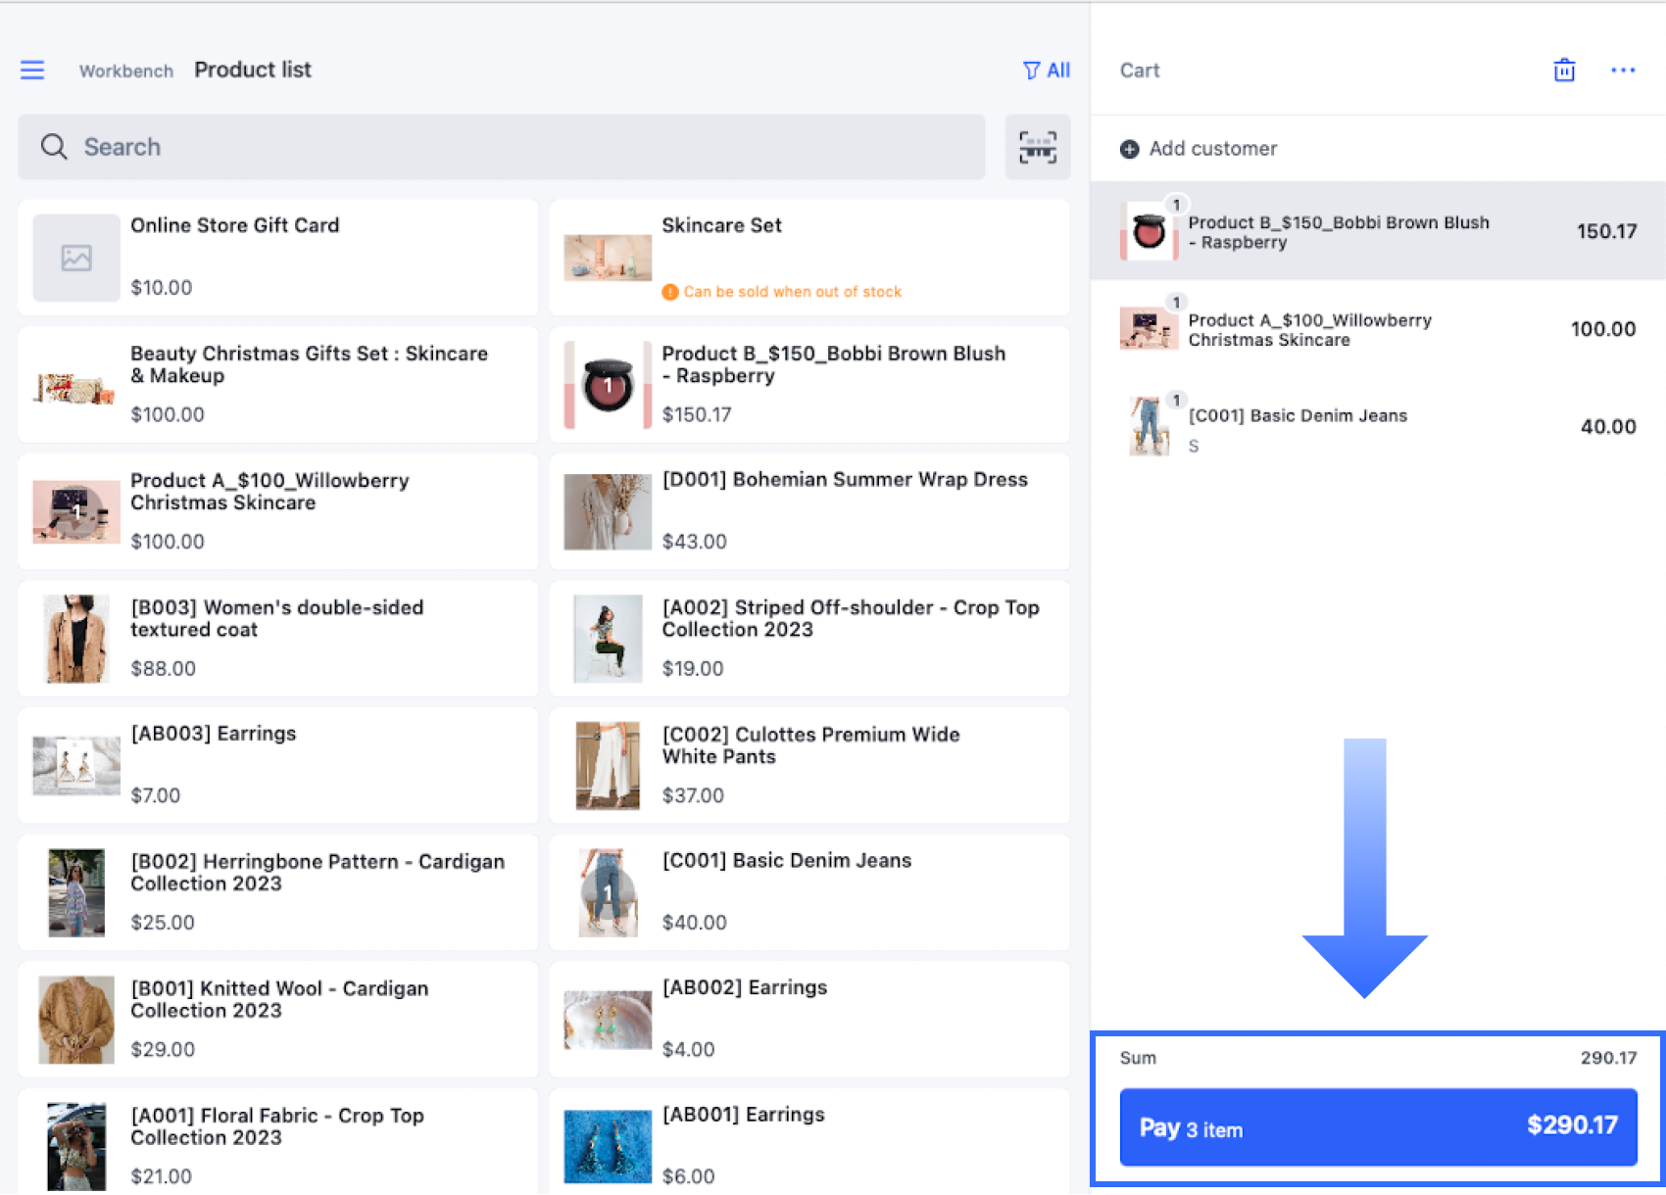Click $40.00 Basic Denim Jeans list price
This screenshot has height=1195, width=1666.
[694, 923]
